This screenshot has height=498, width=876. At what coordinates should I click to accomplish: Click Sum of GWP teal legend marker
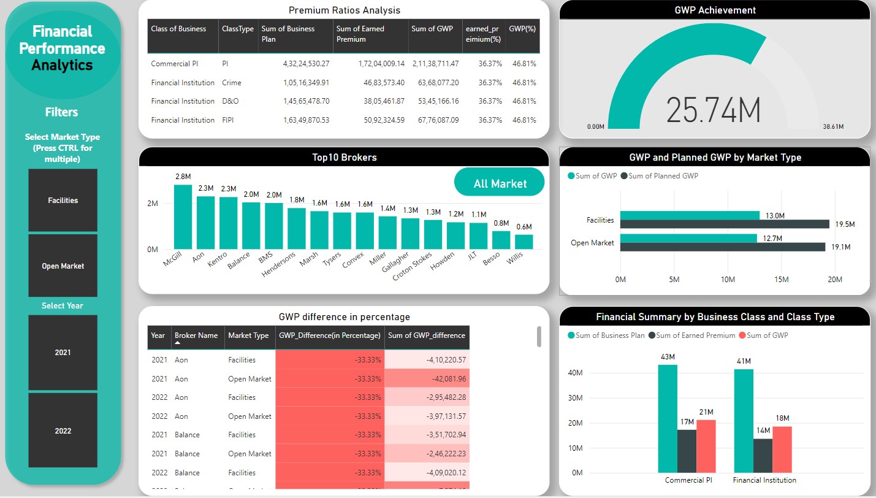pos(572,176)
